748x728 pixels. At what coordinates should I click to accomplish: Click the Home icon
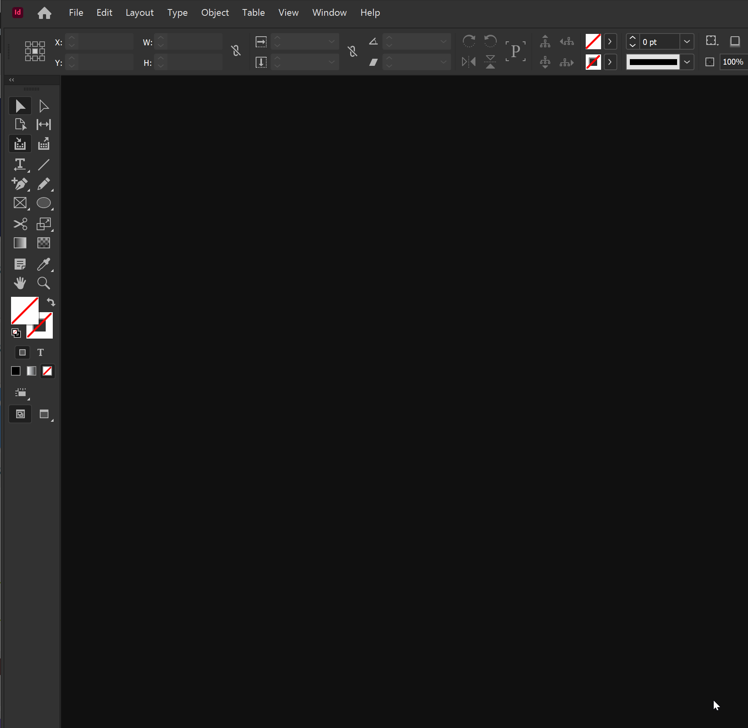tap(45, 13)
